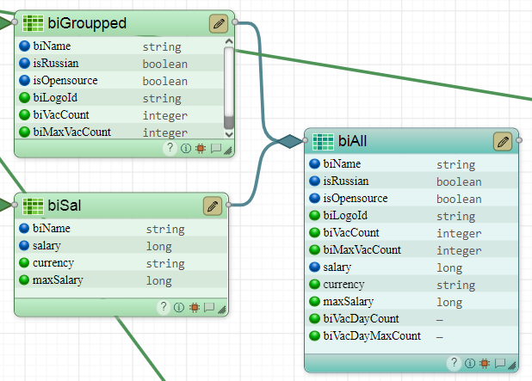Click the biAll node title
Screen dimensions: 532x381
click(x=353, y=141)
